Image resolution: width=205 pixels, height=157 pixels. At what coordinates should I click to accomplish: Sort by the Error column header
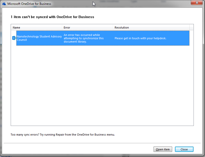(x=87, y=28)
